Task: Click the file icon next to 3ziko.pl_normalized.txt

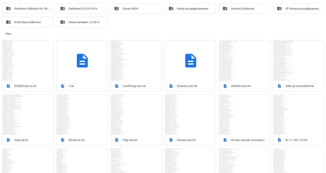Action: pos(279,86)
